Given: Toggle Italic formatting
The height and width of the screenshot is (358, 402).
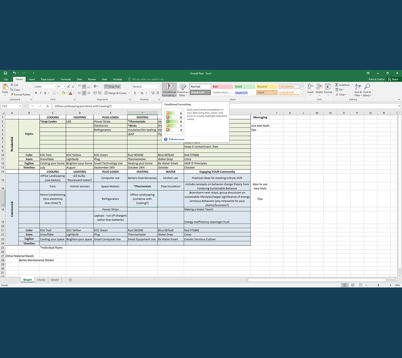Looking at the screenshot, I should [x=41, y=93].
